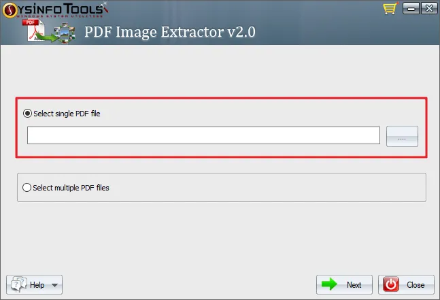Proceed with the Next button
The image size is (440, 300).
[x=344, y=284]
